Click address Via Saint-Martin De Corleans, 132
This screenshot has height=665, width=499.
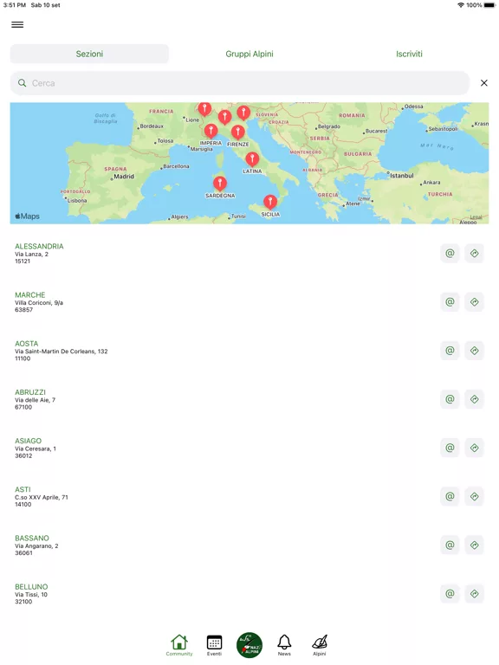pyautogui.click(x=62, y=352)
